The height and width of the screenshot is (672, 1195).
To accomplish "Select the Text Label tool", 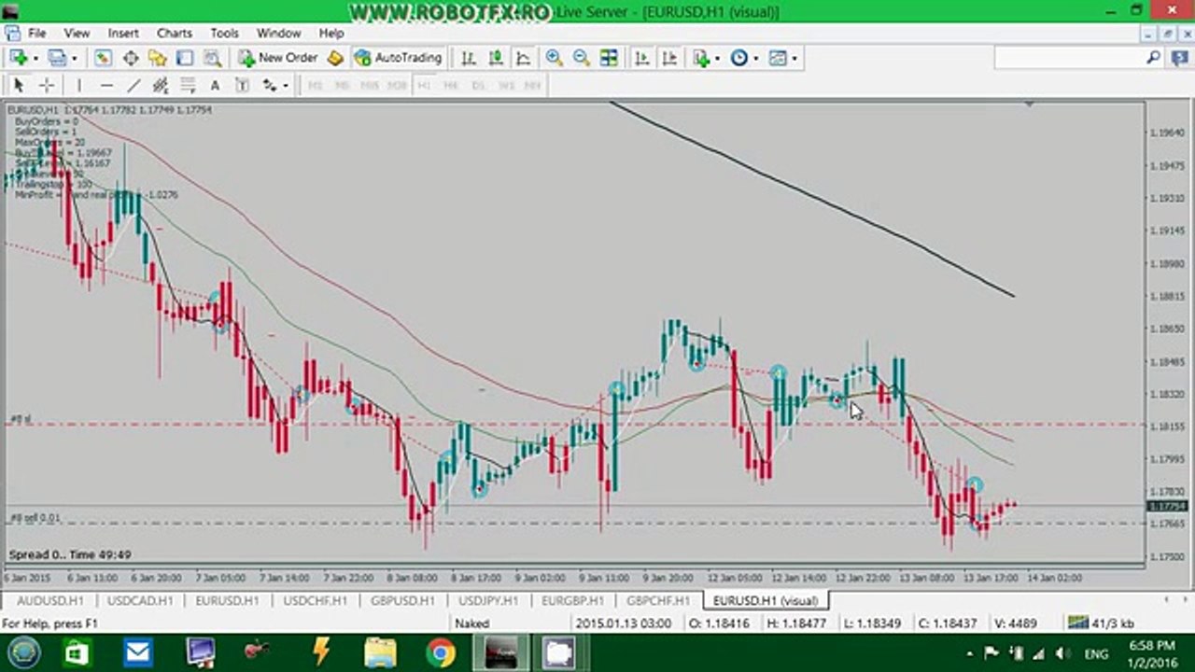I will click(241, 85).
